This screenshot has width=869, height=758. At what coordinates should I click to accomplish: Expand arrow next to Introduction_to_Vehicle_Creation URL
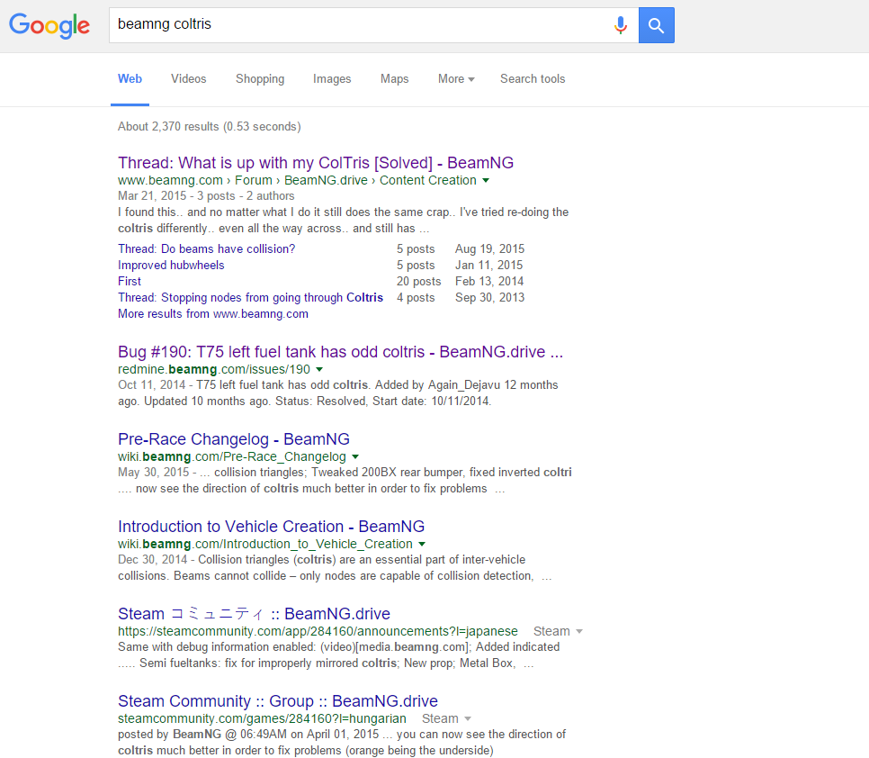coord(422,544)
